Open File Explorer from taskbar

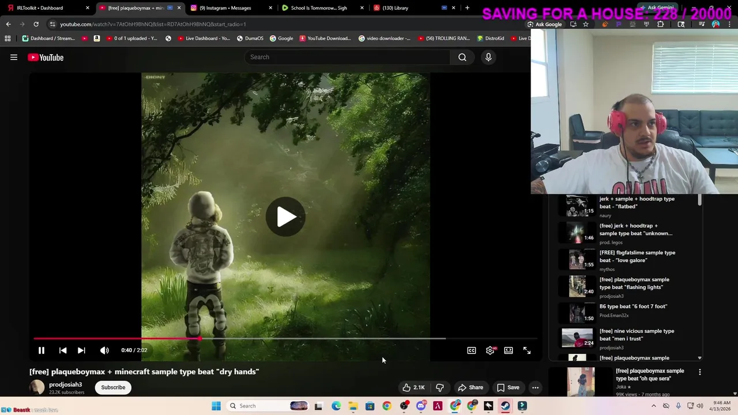(x=353, y=406)
